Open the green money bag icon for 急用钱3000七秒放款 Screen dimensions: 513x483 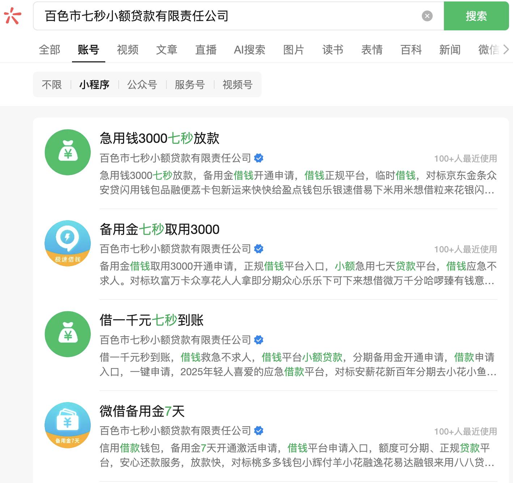point(68,152)
